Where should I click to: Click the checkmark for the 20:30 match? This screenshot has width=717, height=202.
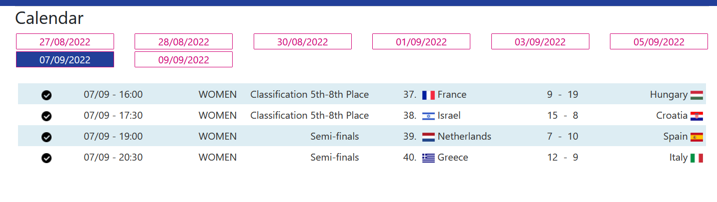point(47,158)
